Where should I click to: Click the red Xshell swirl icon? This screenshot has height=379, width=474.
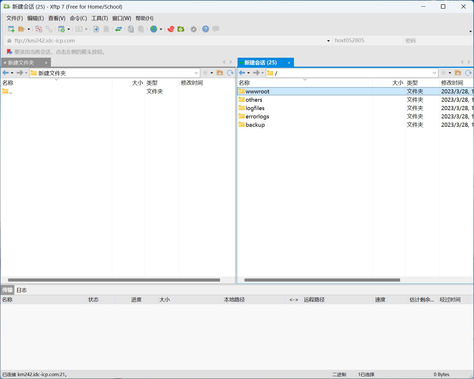point(171,29)
